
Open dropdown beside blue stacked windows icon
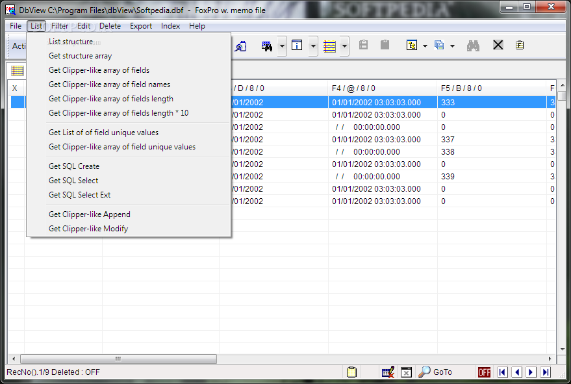coord(452,46)
